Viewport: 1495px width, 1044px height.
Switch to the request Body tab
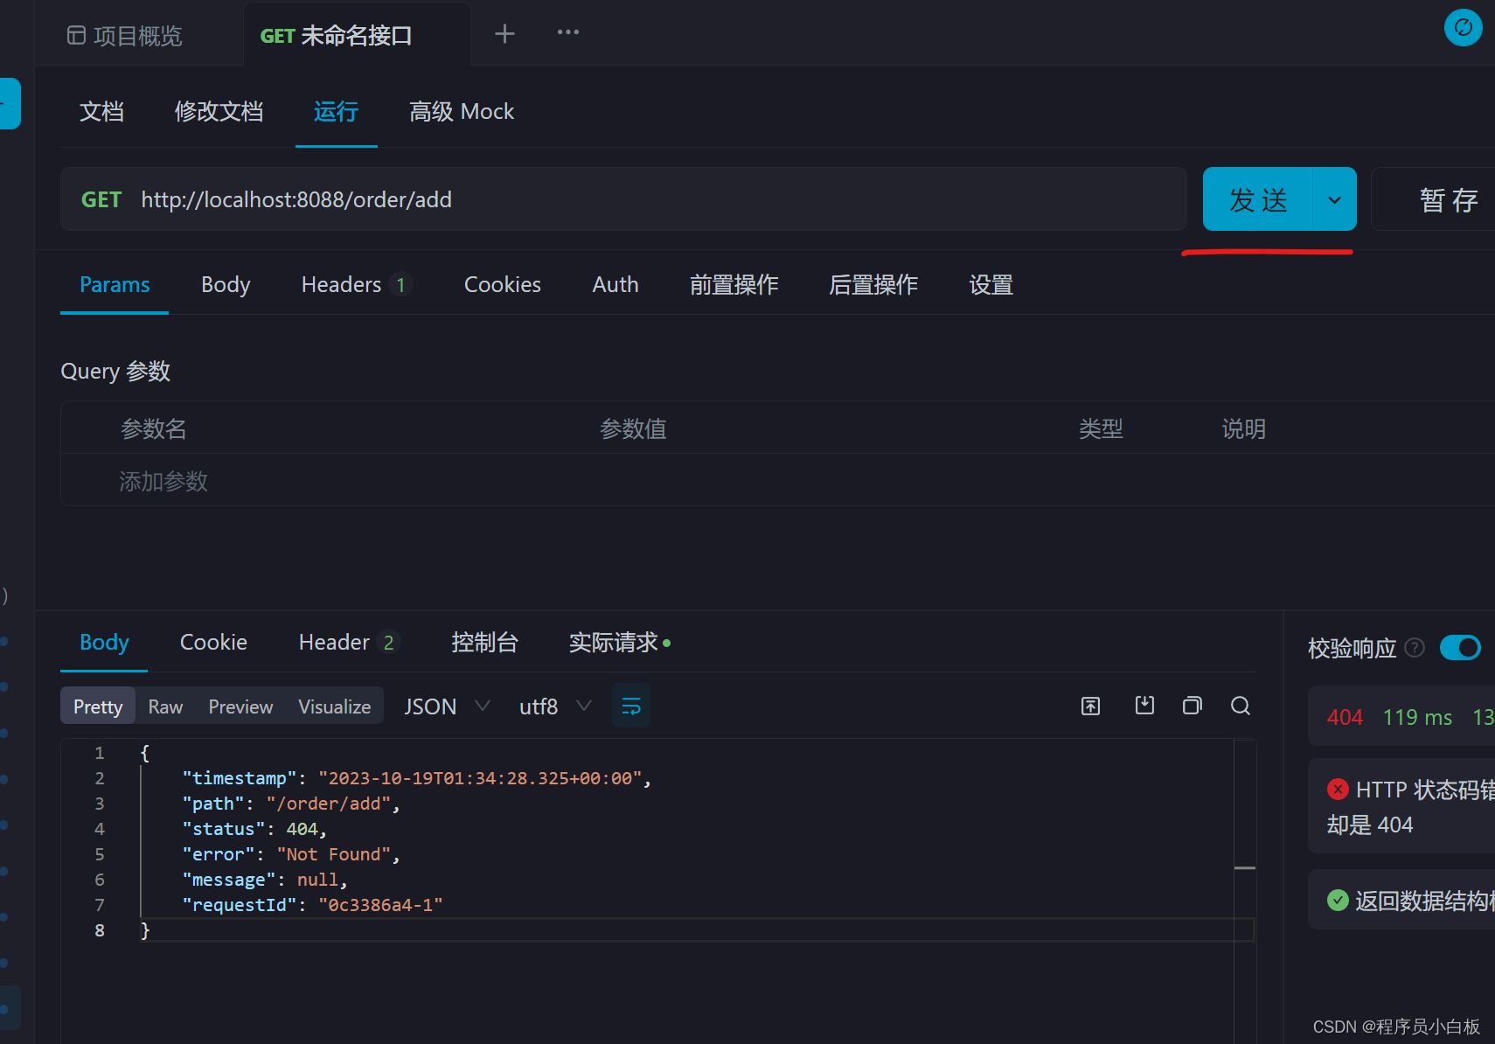click(x=226, y=284)
